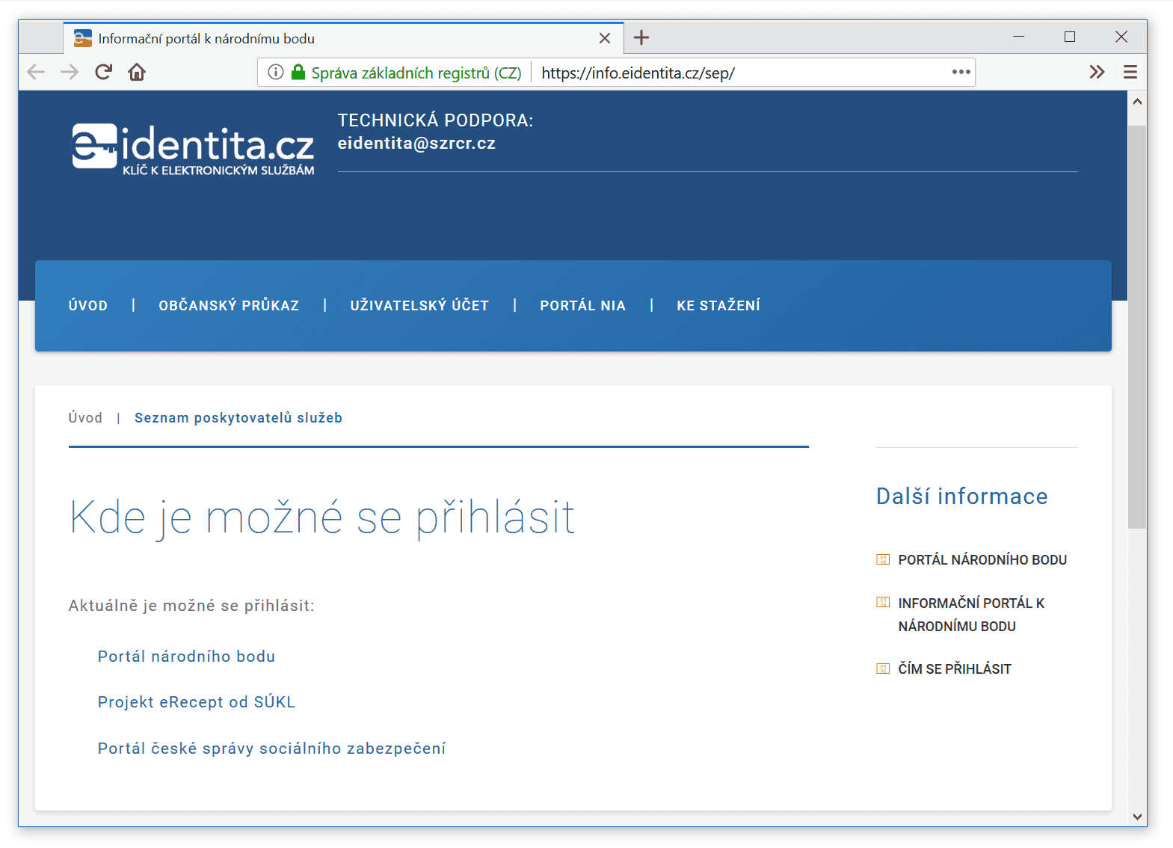Click the Úvod breadcrumb link
The width and height of the screenshot is (1173, 848).
click(85, 418)
